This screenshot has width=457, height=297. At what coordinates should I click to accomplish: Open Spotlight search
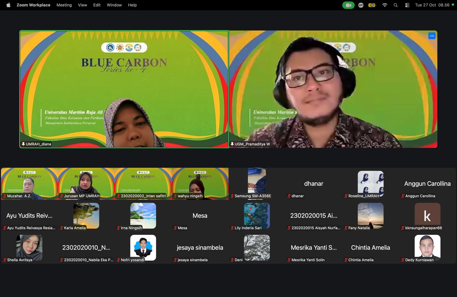(x=396, y=5)
